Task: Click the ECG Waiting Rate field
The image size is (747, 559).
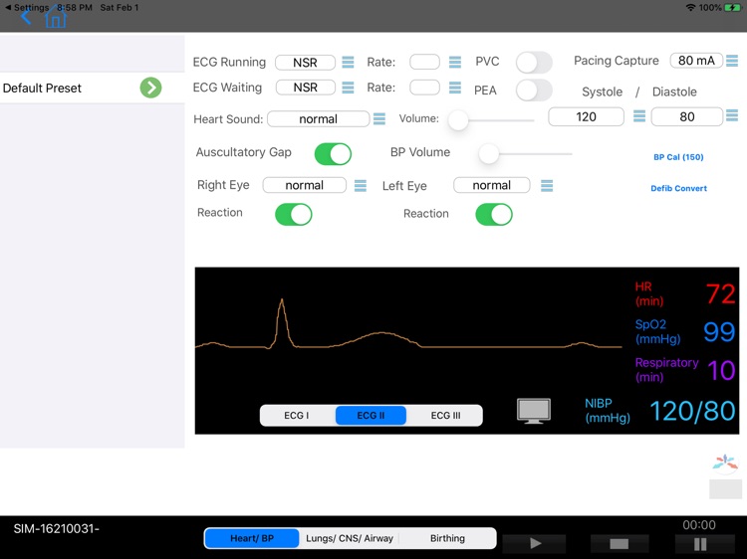Action: pos(424,88)
